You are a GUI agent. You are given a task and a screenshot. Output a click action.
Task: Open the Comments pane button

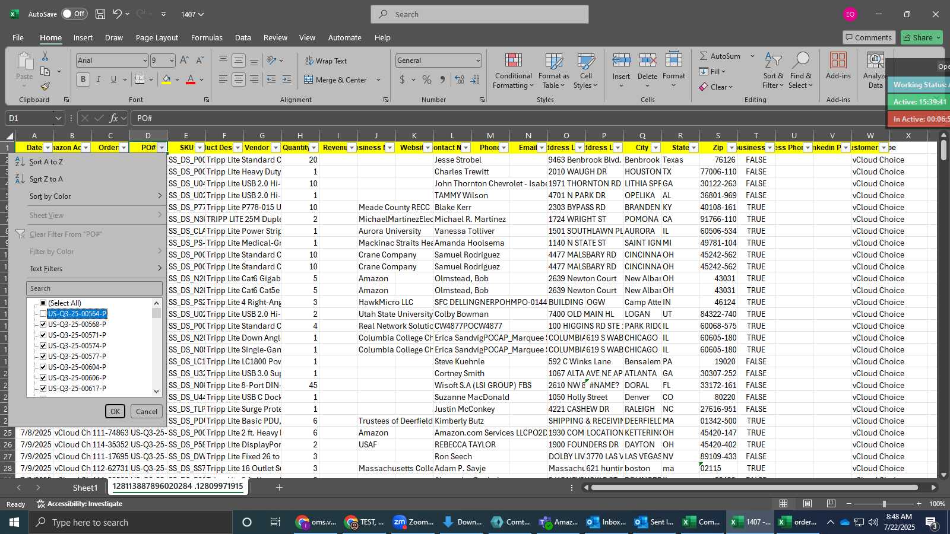[869, 37]
